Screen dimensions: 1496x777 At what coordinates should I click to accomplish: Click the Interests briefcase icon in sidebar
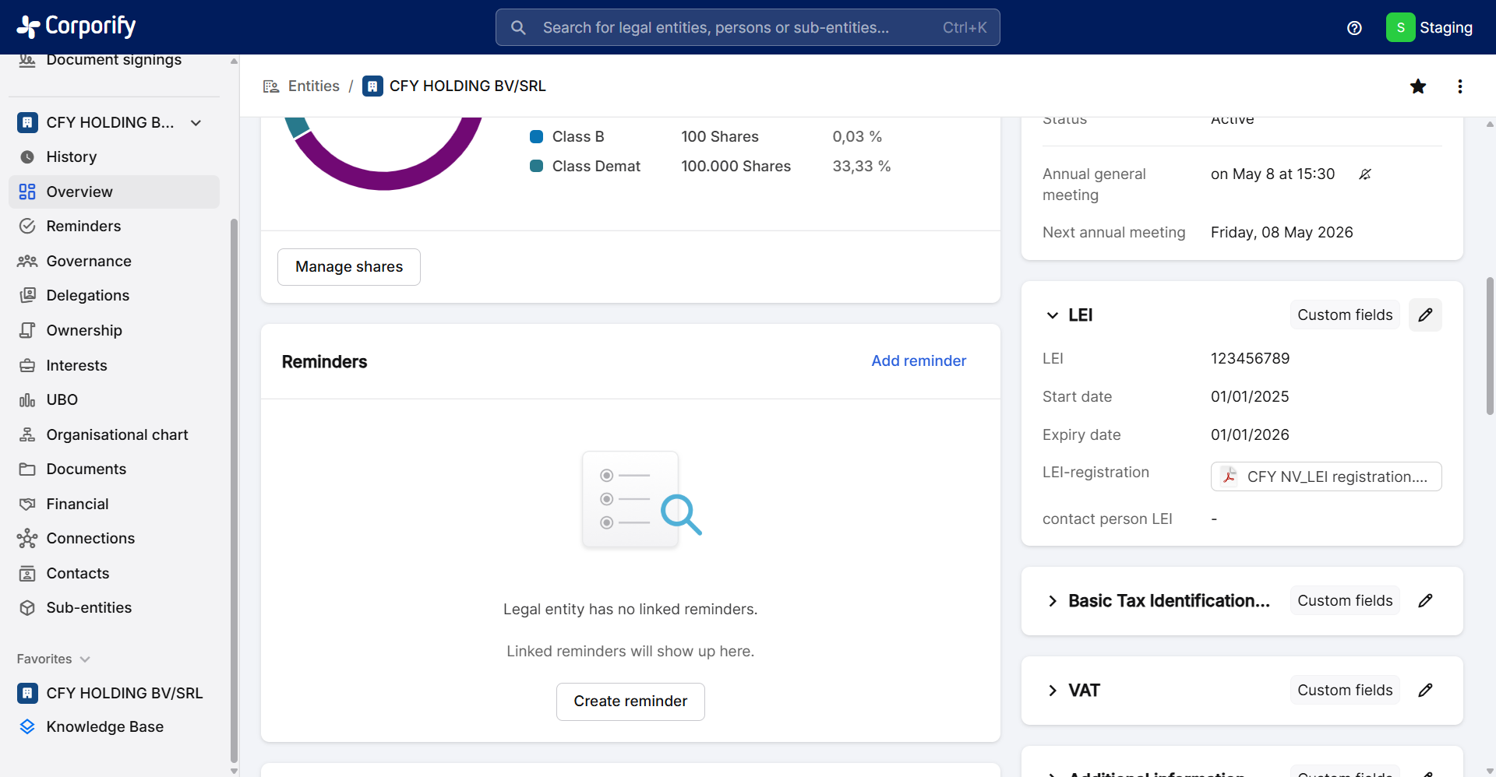coord(27,365)
